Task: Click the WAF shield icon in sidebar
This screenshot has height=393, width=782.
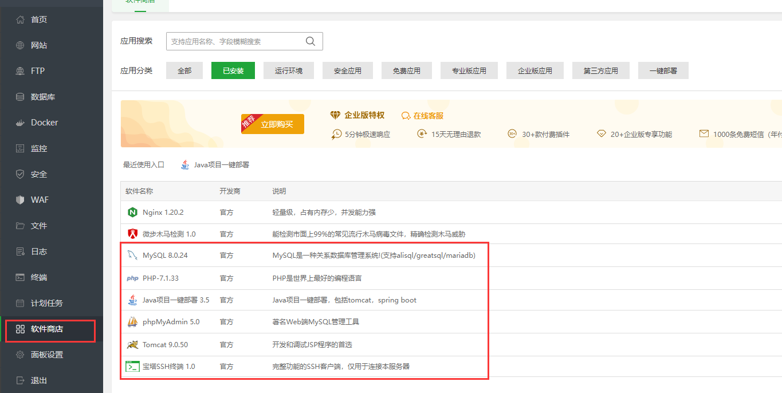Action: pyautogui.click(x=21, y=200)
